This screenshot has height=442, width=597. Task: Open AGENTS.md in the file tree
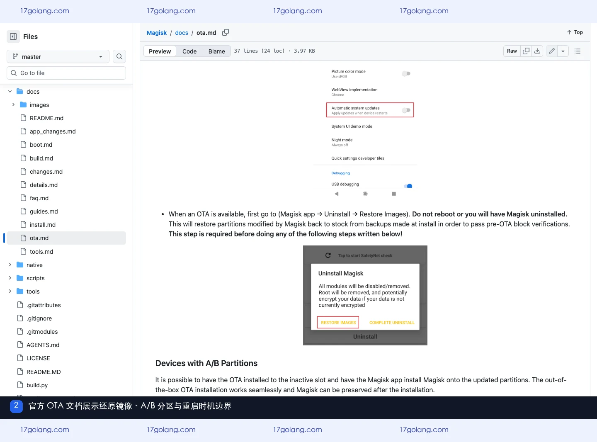point(43,345)
